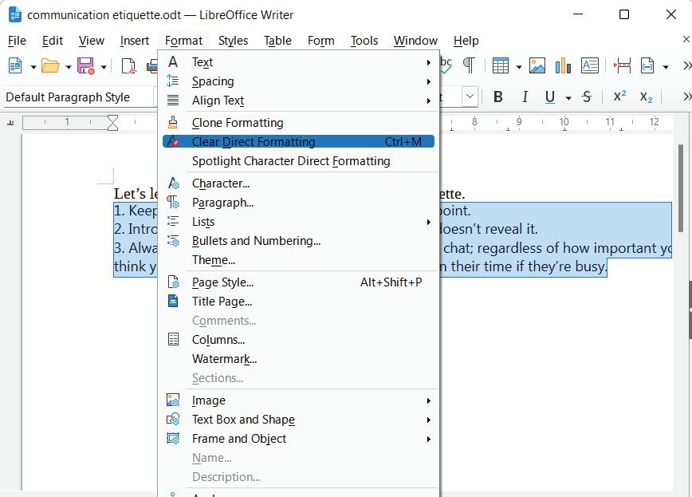692x497 pixels.
Task: Expand the standard toolbar overflow chevron
Action: (x=686, y=66)
